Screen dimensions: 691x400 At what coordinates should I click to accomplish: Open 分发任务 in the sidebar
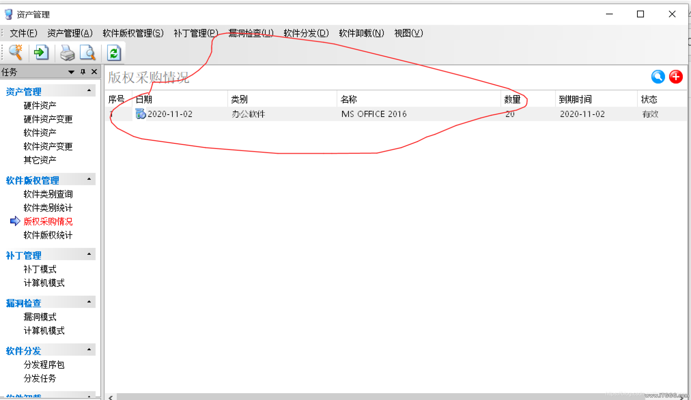point(40,379)
